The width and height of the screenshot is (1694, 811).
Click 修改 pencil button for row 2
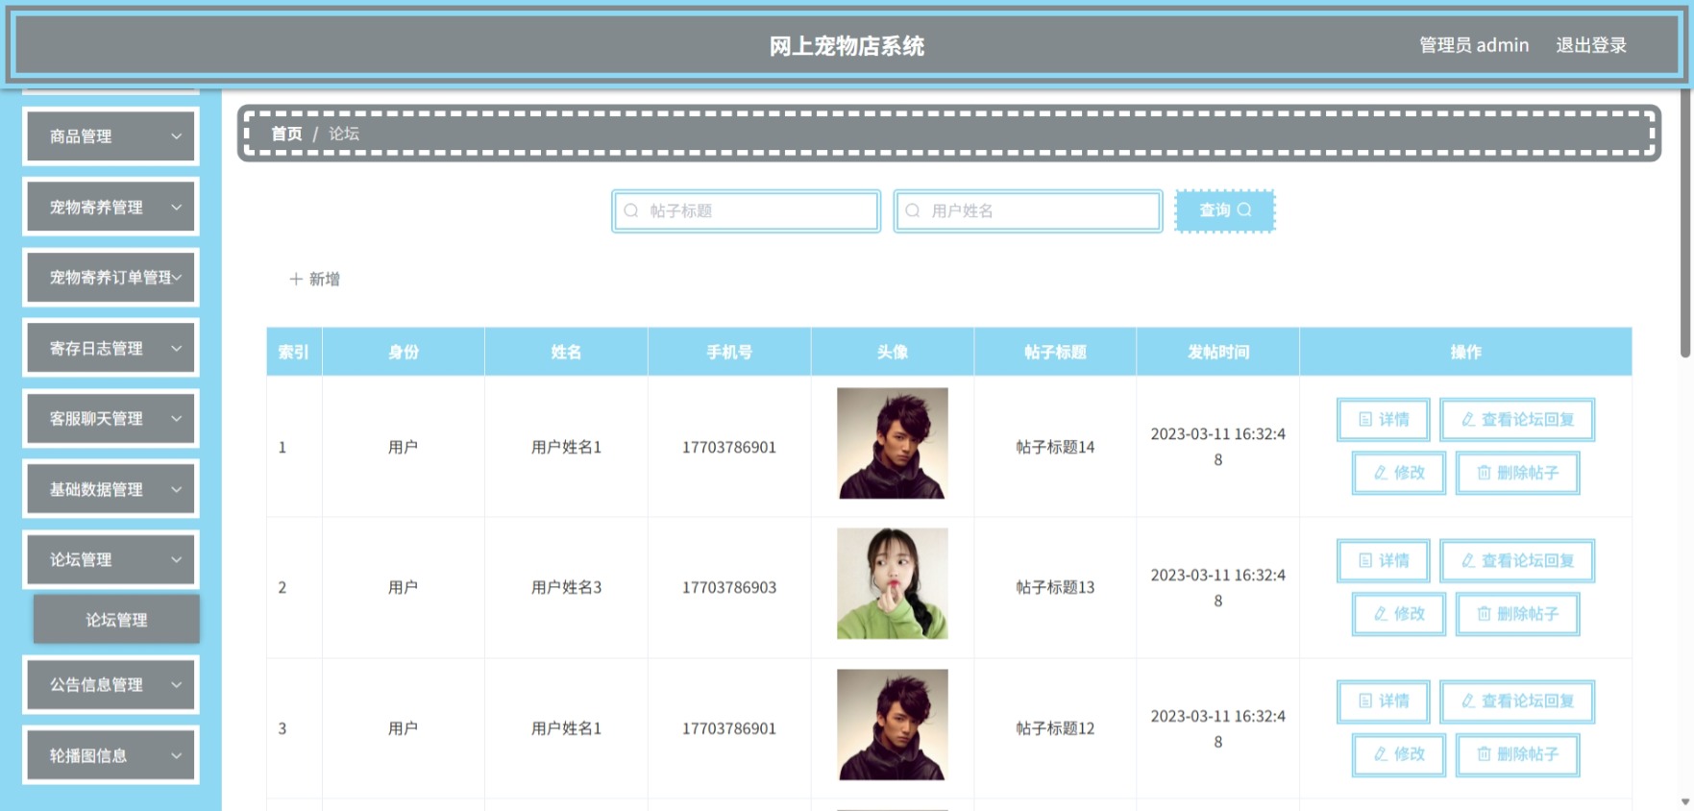[1398, 613]
